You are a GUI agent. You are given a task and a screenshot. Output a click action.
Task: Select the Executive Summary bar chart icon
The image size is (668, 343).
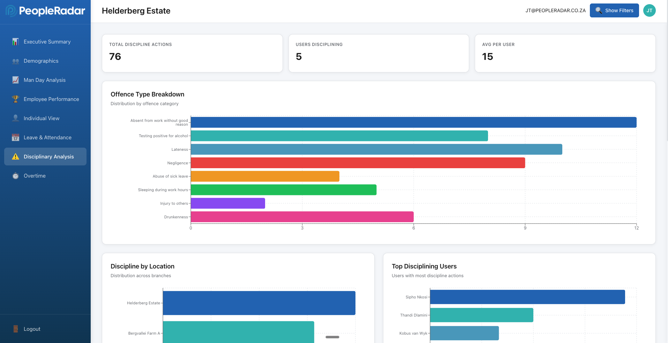tap(15, 41)
